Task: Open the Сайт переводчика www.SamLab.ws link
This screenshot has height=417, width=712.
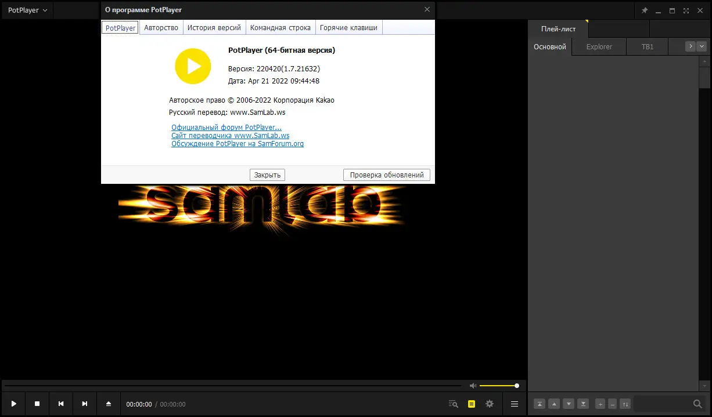Action: (230, 135)
